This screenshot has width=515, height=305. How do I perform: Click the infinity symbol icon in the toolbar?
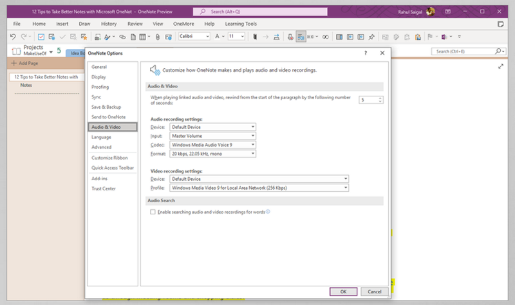pos(326,37)
